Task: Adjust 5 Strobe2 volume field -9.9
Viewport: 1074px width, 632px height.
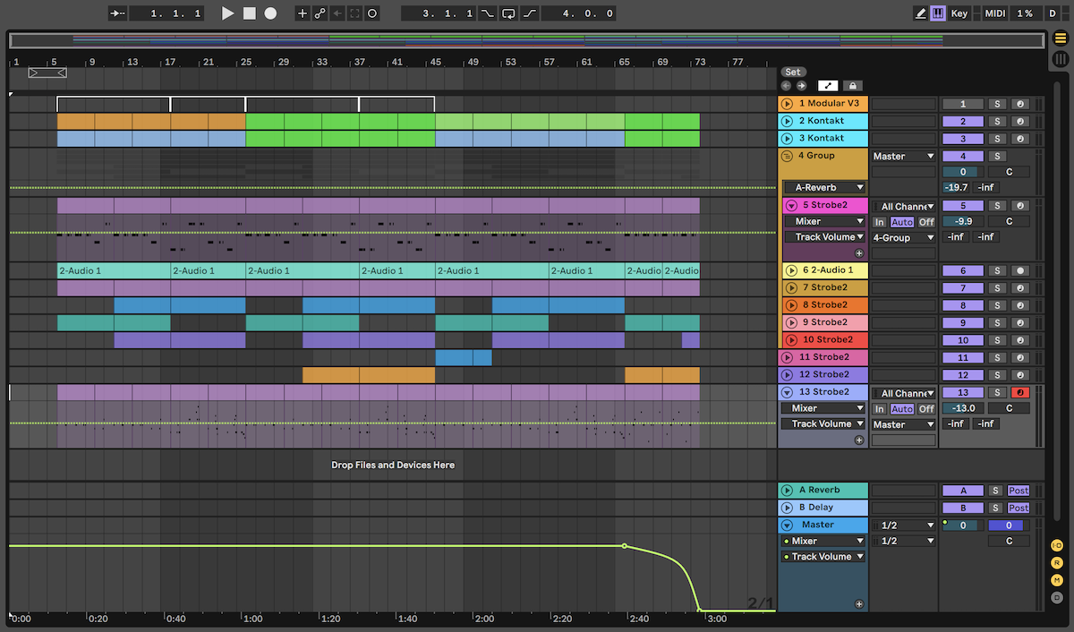Action: (x=963, y=221)
